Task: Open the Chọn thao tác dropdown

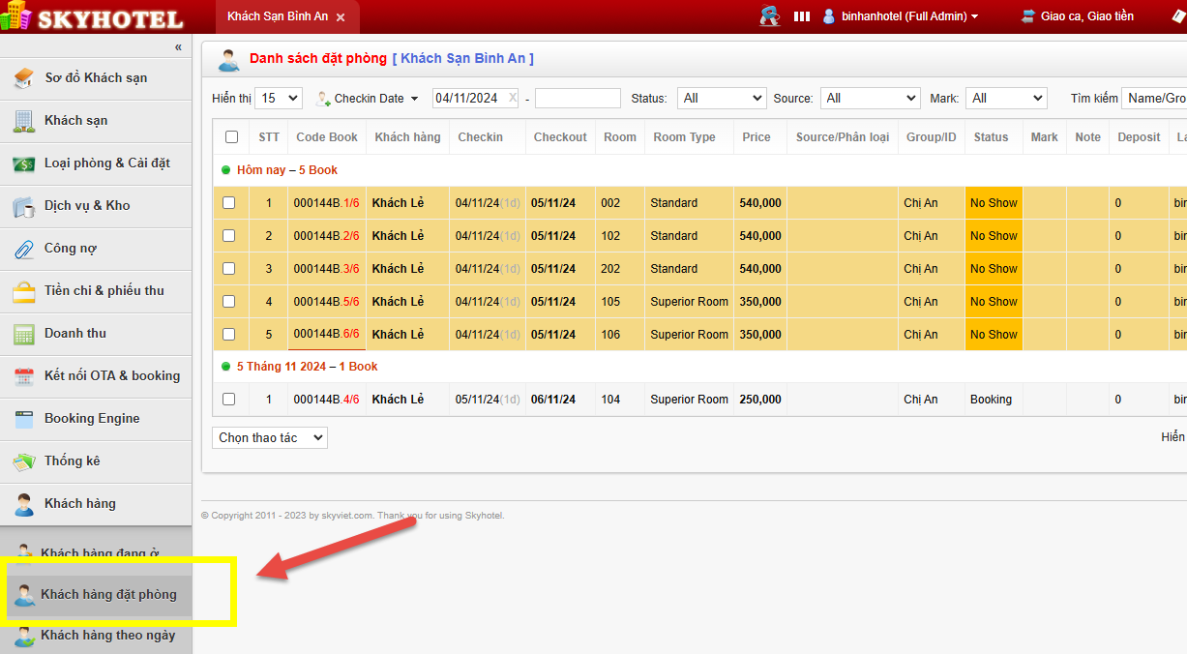Action: [x=269, y=438]
